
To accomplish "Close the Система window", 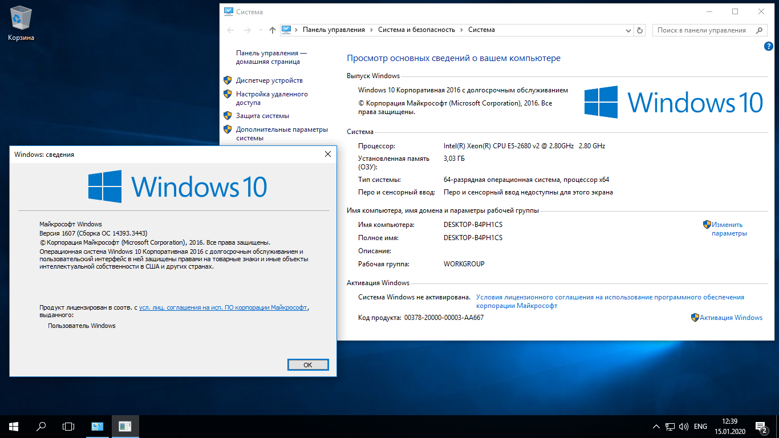I will pos(761,11).
